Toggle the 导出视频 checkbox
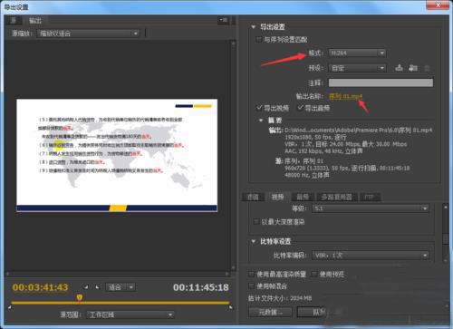 click(259, 108)
